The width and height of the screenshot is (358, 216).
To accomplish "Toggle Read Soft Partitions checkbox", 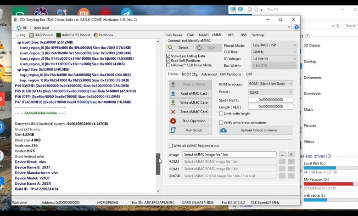I will tap(168, 60).
